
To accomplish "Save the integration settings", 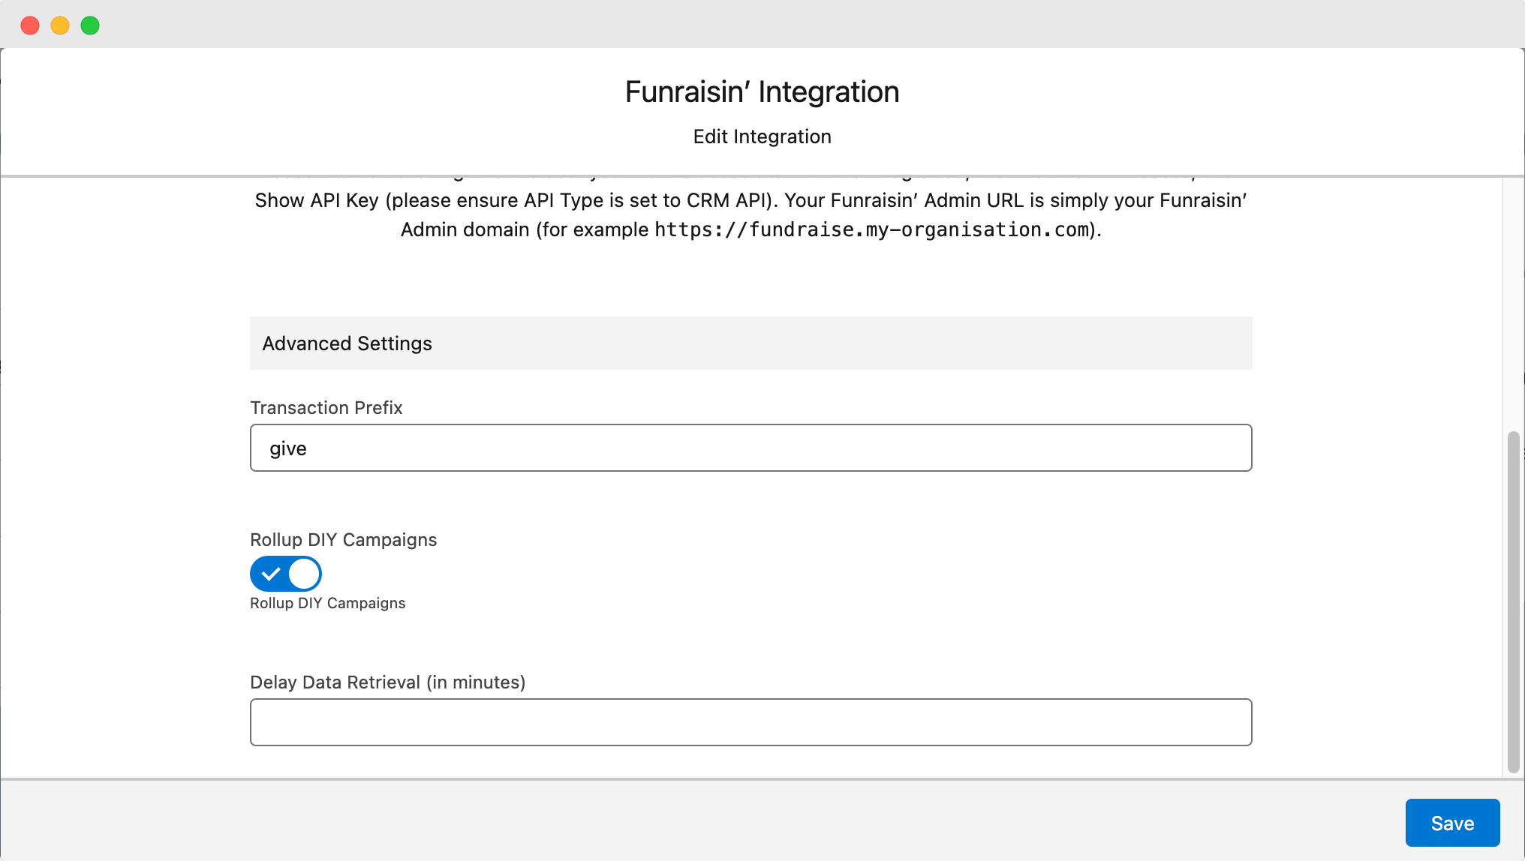I will (1451, 823).
